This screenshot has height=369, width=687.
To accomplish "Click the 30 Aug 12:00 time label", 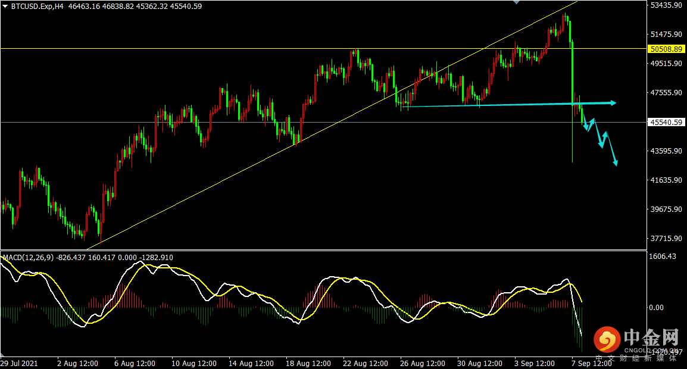I will 480,363.
